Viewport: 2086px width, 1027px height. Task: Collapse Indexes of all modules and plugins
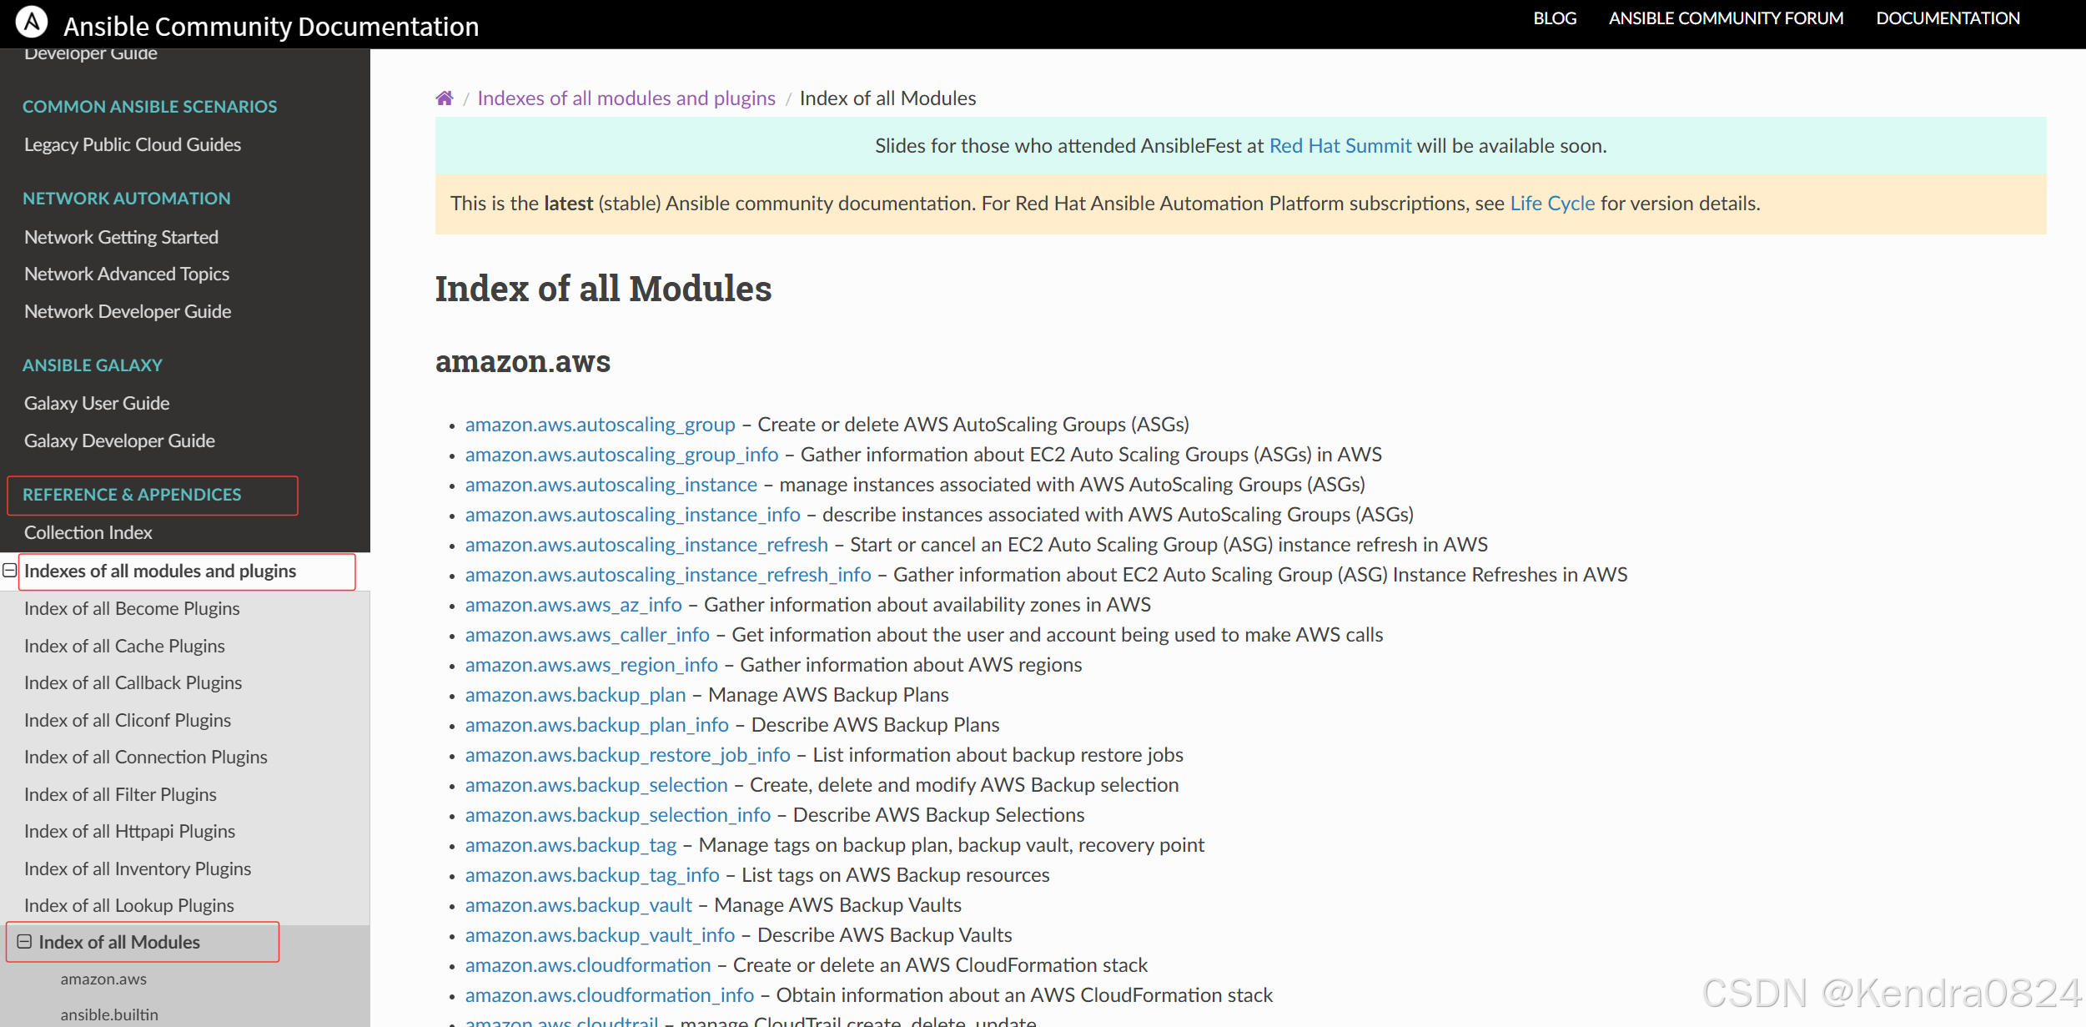pyautogui.click(x=10, y=571)
